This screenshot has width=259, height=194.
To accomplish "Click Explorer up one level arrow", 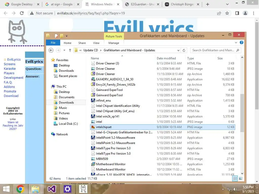I will 70,50.
